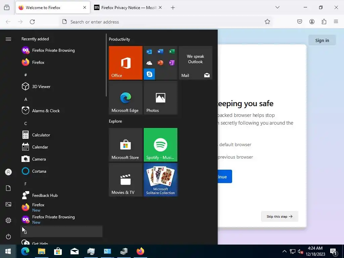Open a new Firefox tab

173,8
